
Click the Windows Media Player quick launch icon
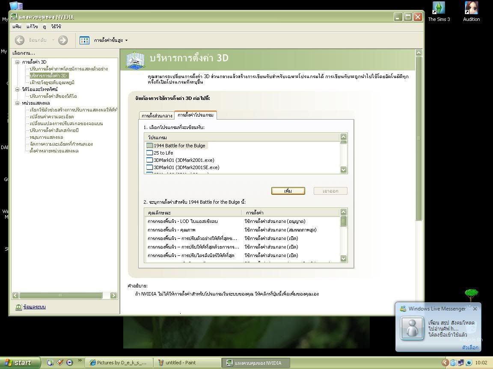click(x=70, y=363)
